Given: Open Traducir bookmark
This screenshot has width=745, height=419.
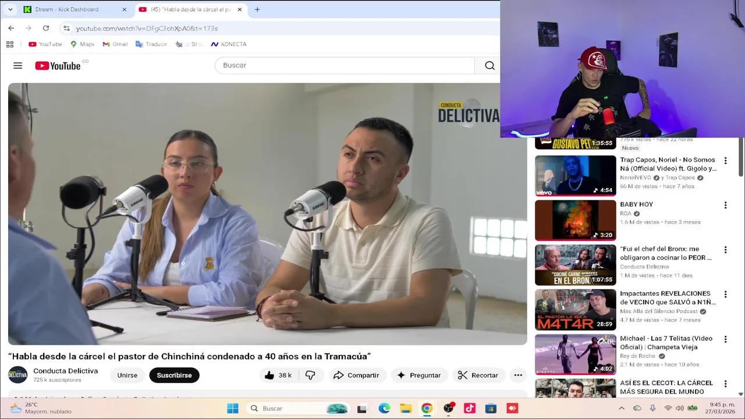Looking at the screenshot, I should (x=151, y=44).
